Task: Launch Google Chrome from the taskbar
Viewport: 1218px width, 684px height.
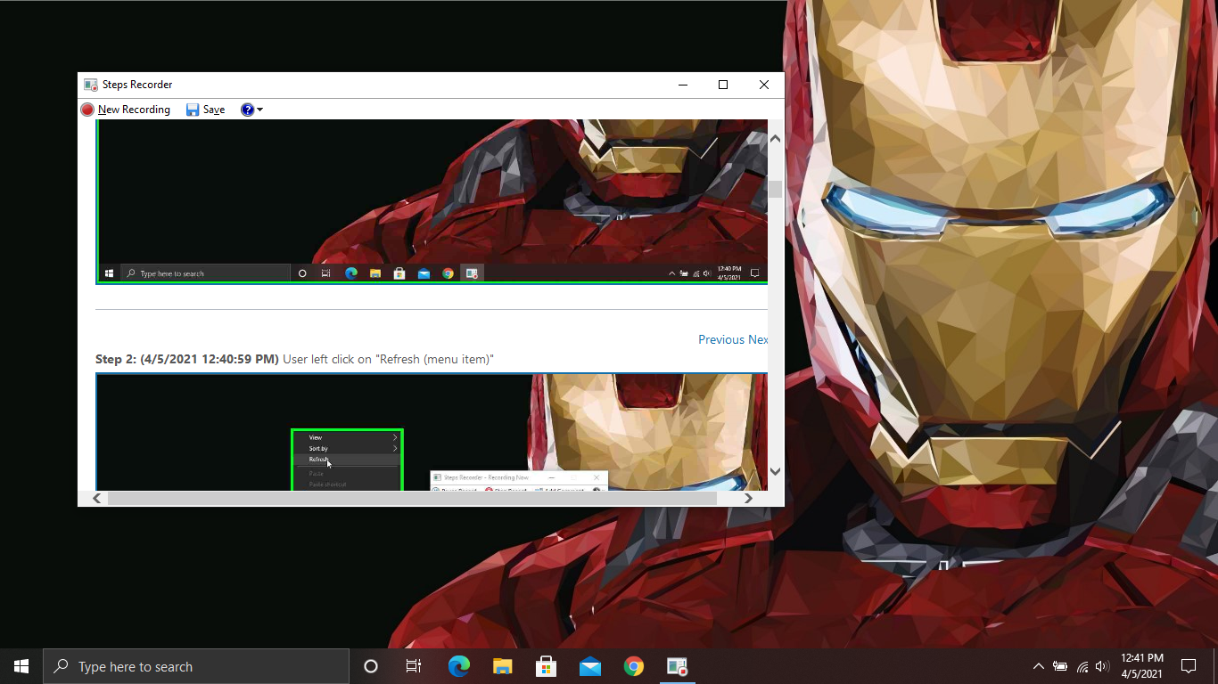Action: point(633,666)
